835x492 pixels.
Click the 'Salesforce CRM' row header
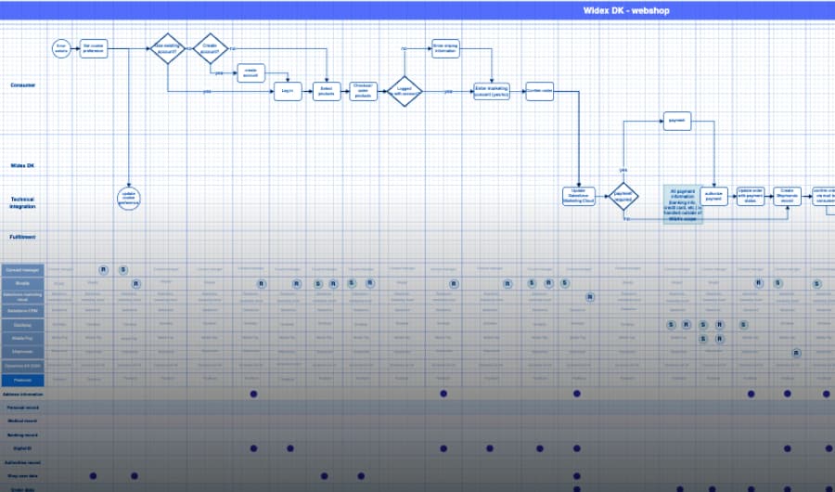[23, 311]
